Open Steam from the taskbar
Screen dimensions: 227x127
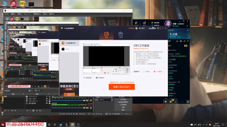click(61, 124)
